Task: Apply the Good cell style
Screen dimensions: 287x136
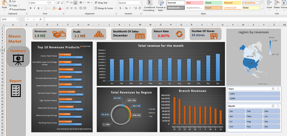Action: tap(213, 3)
